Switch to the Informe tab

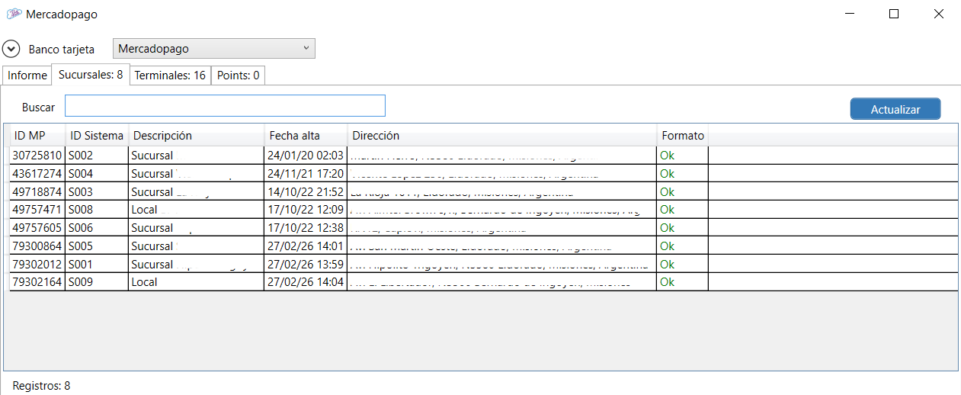(27, 75)
